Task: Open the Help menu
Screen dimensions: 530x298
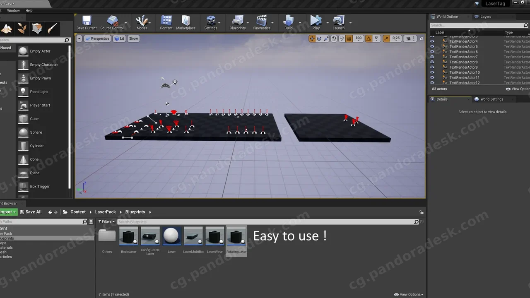Action: pos(29,10)
